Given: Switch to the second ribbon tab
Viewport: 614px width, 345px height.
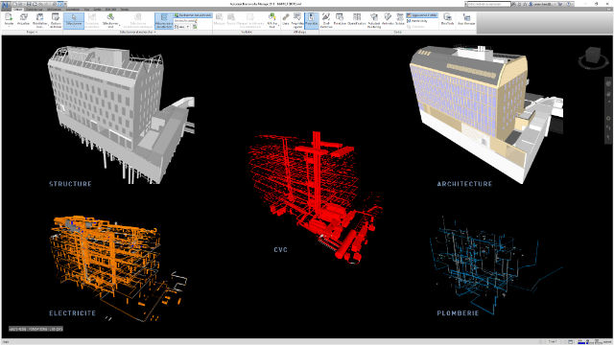Looking at the screenshot, I should (x=35, y=9).
